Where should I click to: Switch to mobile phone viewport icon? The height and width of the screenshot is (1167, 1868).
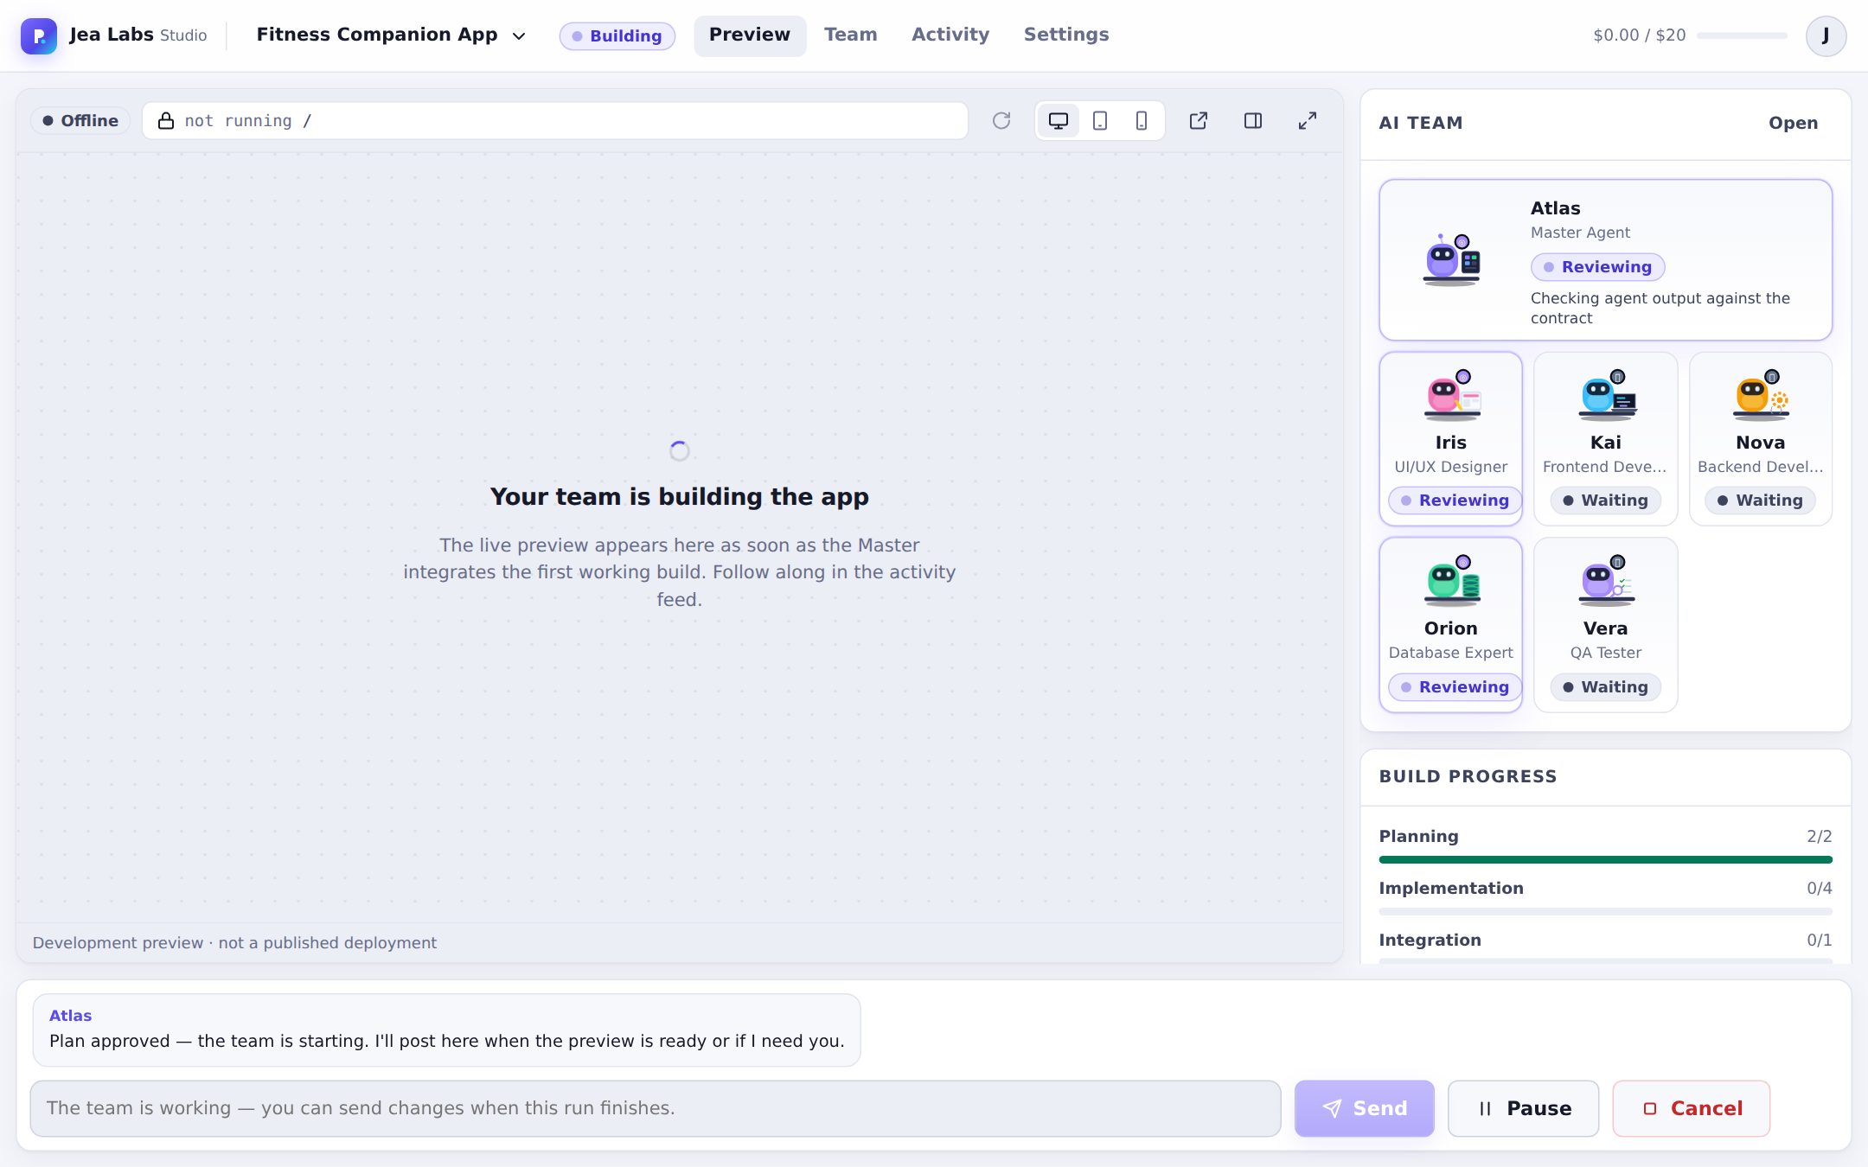pyautogui.click(x=1142, y=121)
